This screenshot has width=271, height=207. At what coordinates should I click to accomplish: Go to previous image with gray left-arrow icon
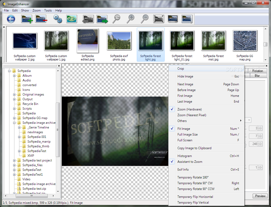click(x=88, y=19)
